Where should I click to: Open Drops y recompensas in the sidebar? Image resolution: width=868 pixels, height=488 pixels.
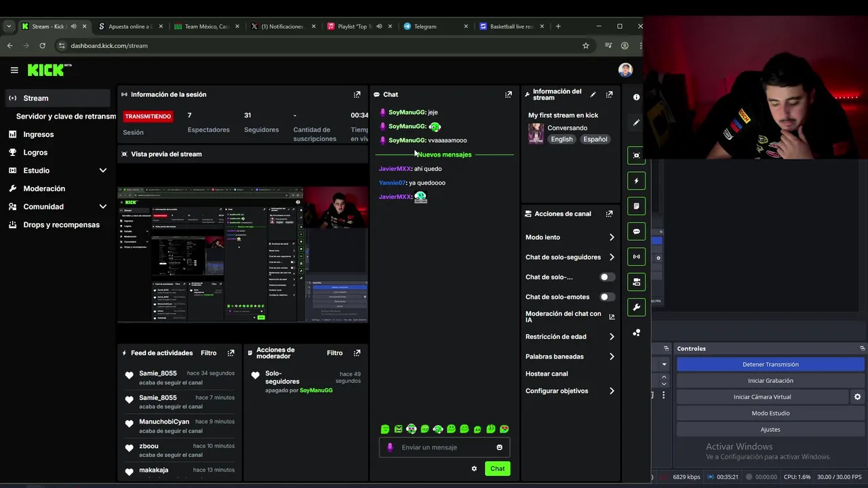coord(61,225)
